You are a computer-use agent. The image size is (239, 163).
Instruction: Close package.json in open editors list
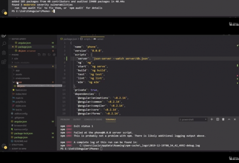13,47
